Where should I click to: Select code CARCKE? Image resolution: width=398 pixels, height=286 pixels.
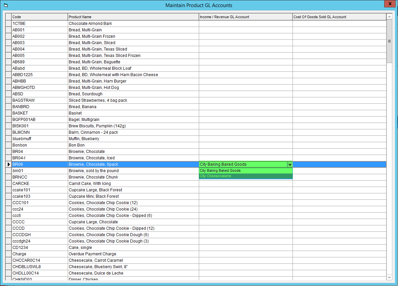click(x=39, y=184)
